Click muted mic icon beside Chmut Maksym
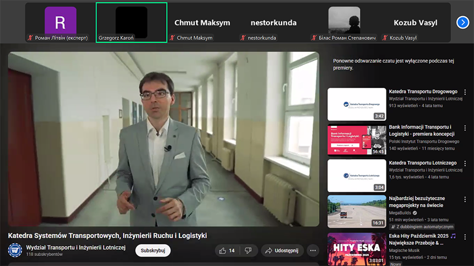474x266 pixels. 172,38
